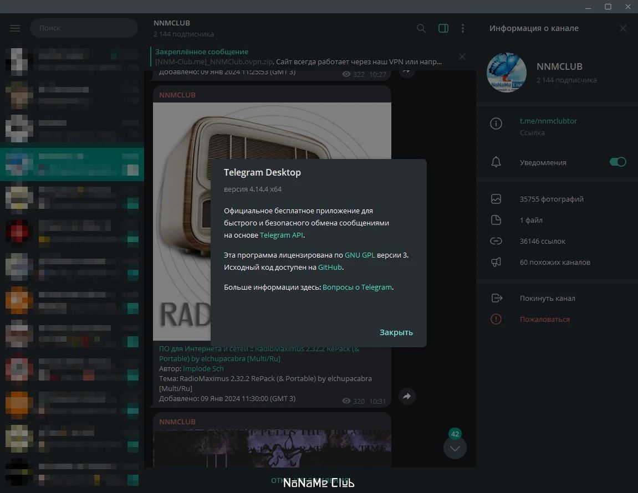Viewport: 638px width, 493px height.
Task: Toggle the Уведомления notifications switch
Action: 617,162
